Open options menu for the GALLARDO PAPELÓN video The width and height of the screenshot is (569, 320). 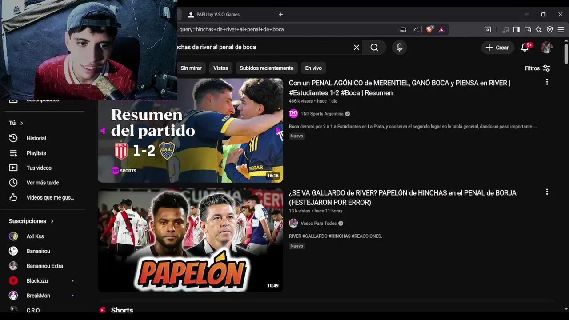[547, 192]
